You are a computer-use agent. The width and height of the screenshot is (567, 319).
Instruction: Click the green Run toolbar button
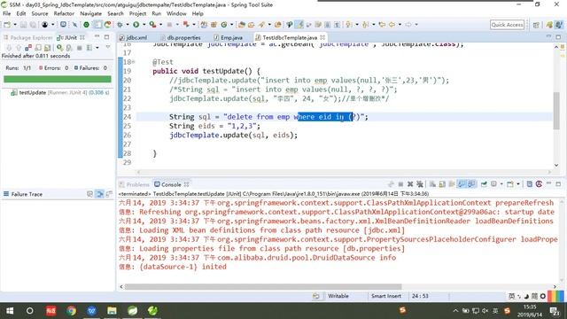pos(136,25)
